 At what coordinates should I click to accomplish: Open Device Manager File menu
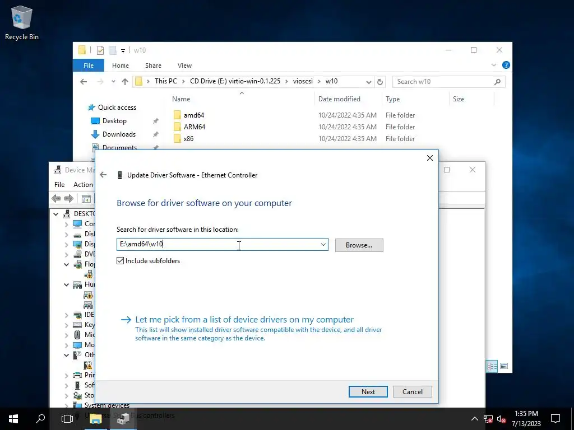point(59,185)
